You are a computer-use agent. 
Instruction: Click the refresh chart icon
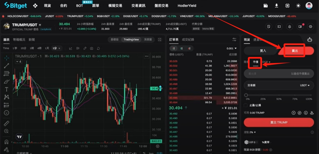pyautogui.click(x=98, y=48)
